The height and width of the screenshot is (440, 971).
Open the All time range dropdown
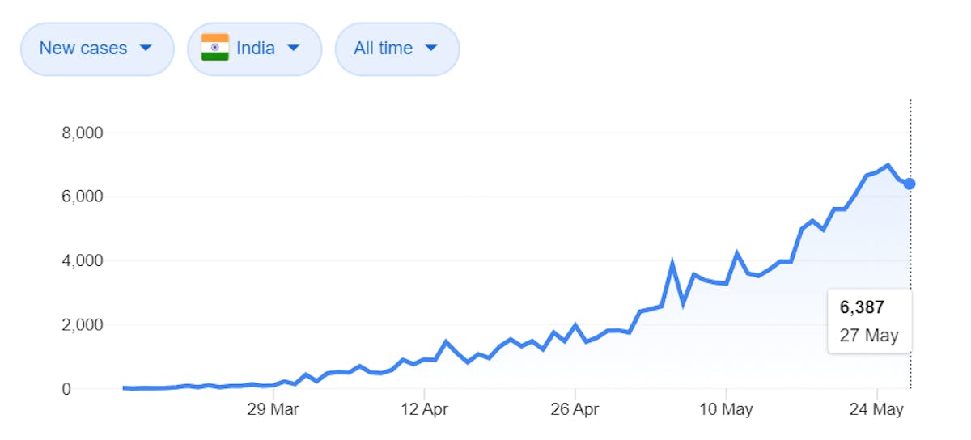(x=397, y=49)
